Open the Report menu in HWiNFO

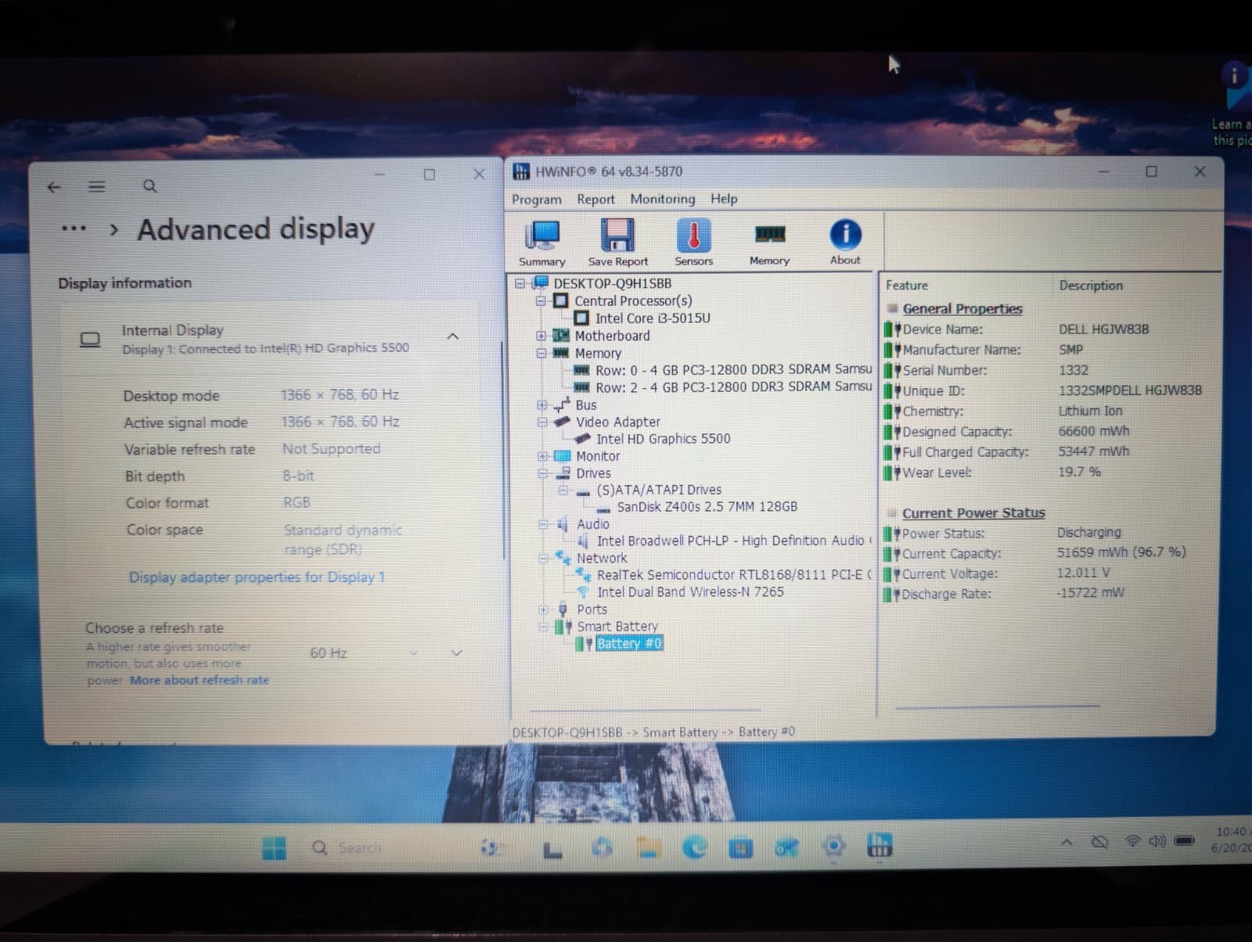(596, 200)
